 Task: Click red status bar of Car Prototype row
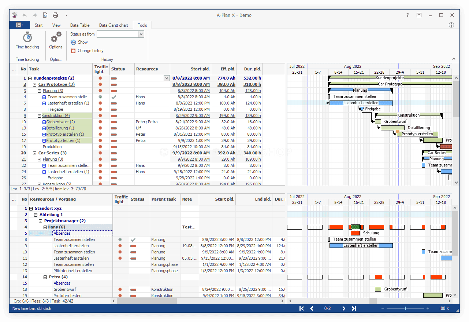point(114,85)
